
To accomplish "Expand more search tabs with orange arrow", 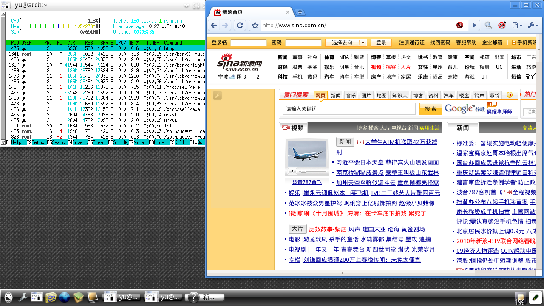I will [510, 95].
